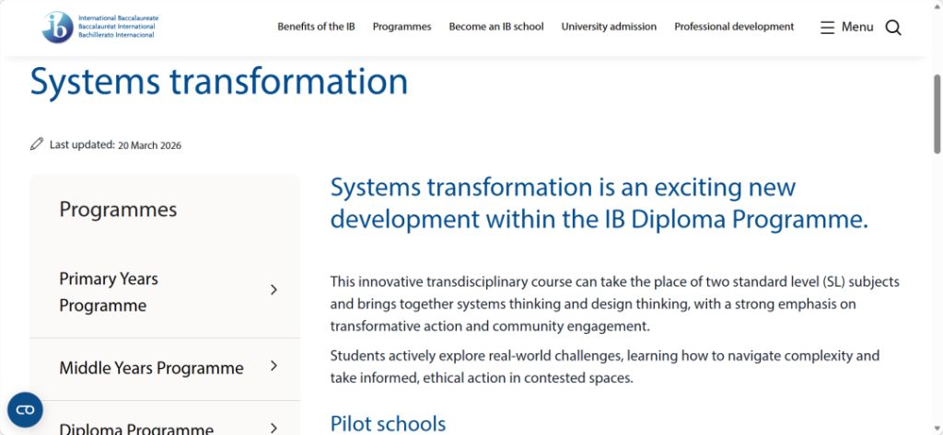Expand Middle Years Programme chevron
The width and height of the screenshot is (943, 435).
pos(274,366)
